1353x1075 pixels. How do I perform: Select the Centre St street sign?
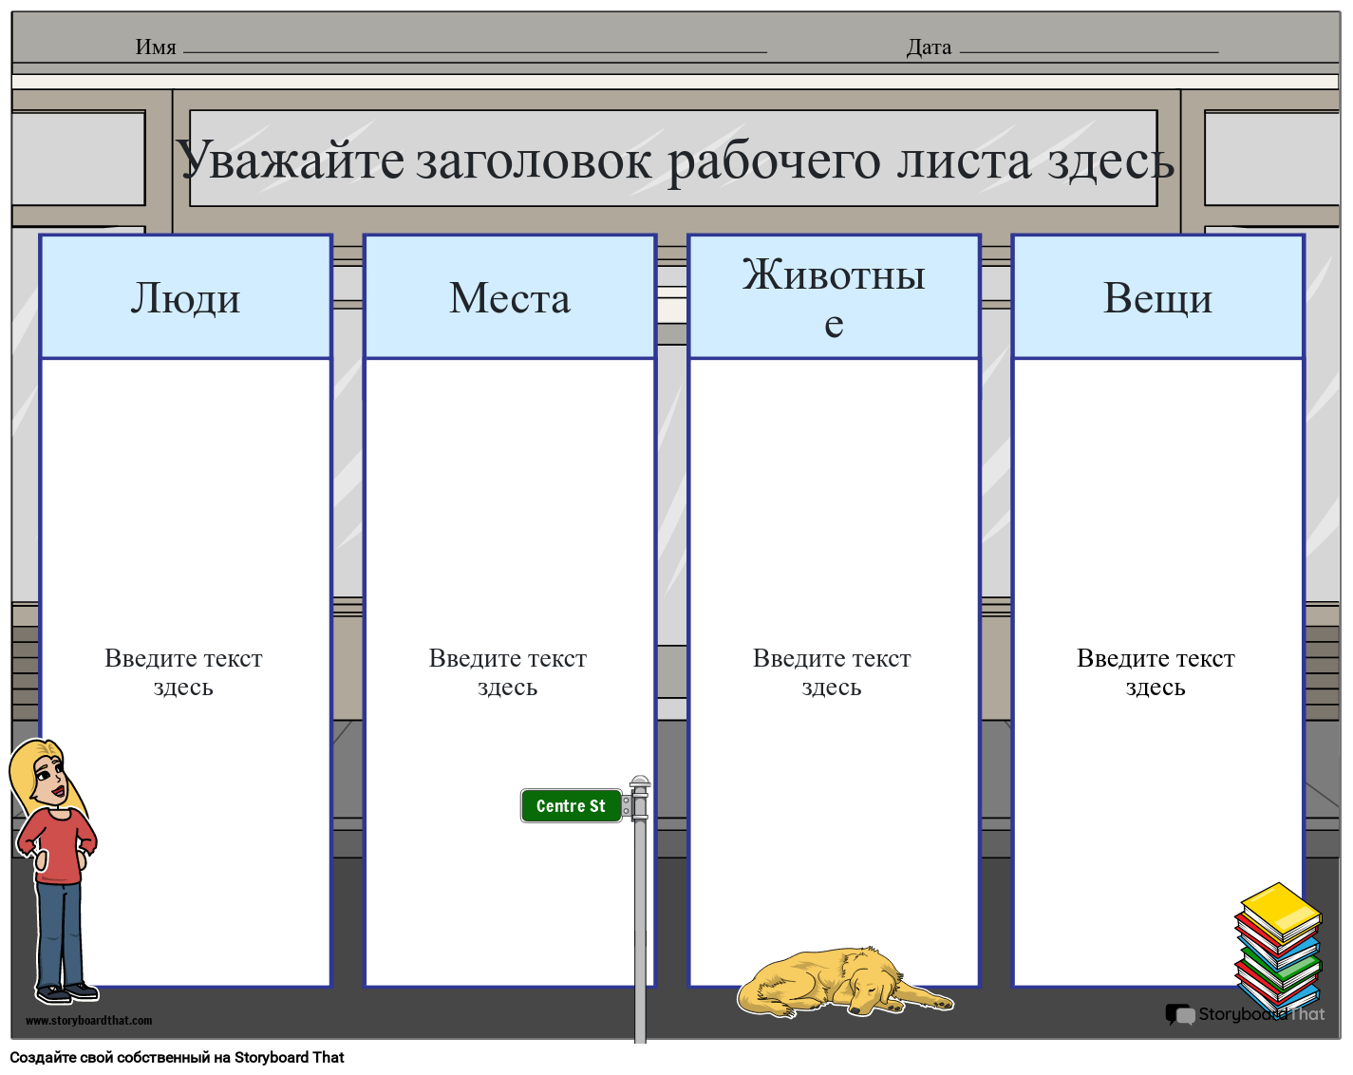click(x=571, y=805)
